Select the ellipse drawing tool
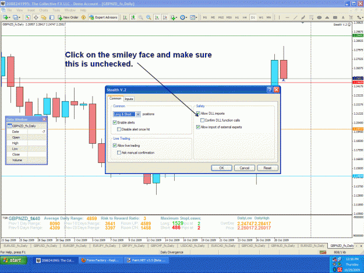The image size is (364, 273). [x=319, y=17]
